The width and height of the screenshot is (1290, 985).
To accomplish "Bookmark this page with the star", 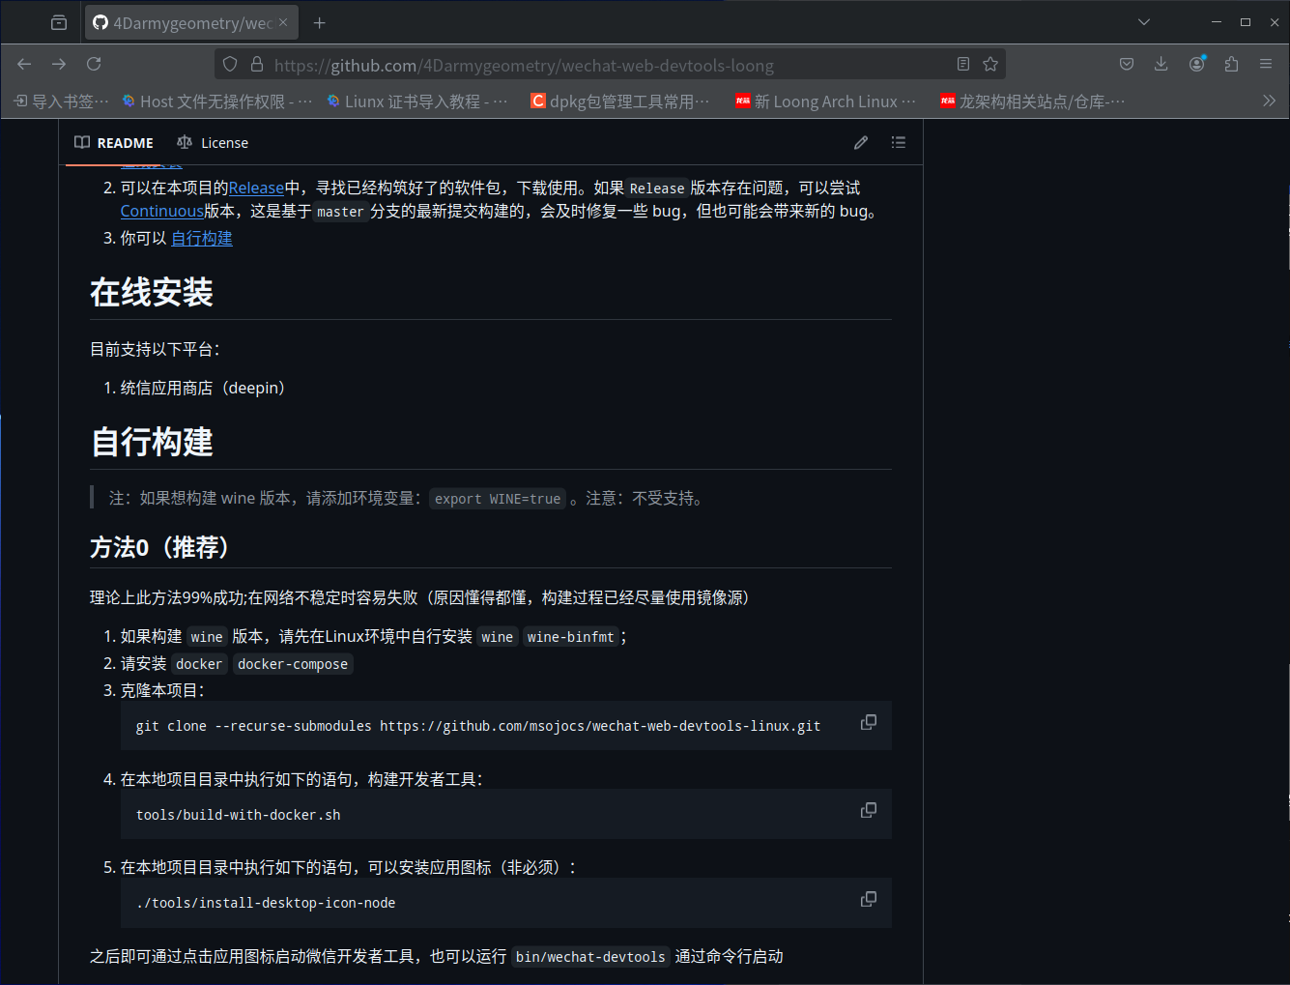I will tap(990, 64).
